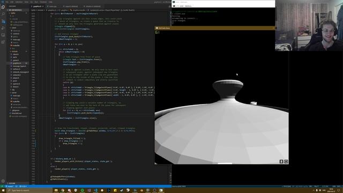Click the master branch in status bar
343x193 pixels.
click(10, 186)
